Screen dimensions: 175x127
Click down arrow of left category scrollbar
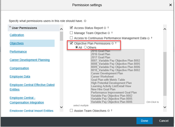(x=61, y=107)
